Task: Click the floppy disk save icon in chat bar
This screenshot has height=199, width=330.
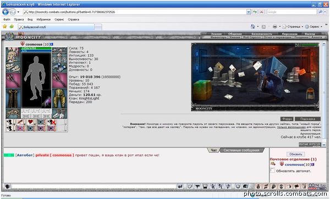Action: coord(205,186)
